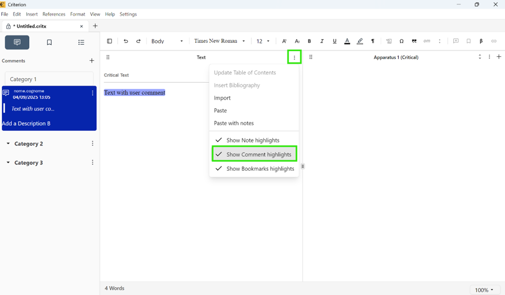The image size is (505, 295).
Task: Select Paste with notes from menu
Action: coord(233,123)
